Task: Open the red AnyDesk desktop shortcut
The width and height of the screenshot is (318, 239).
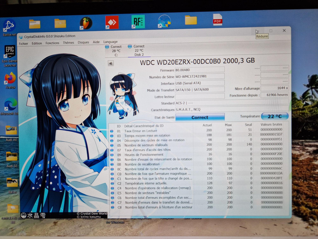Action: (112, 22)
